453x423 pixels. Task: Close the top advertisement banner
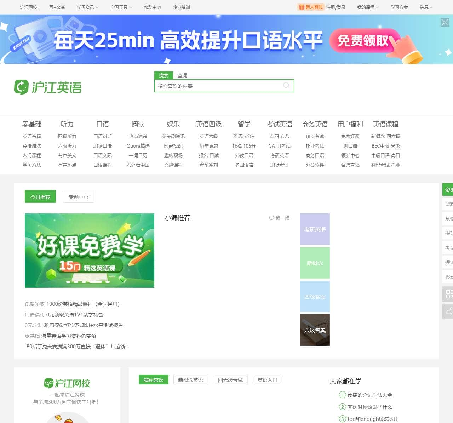point(445,23)
